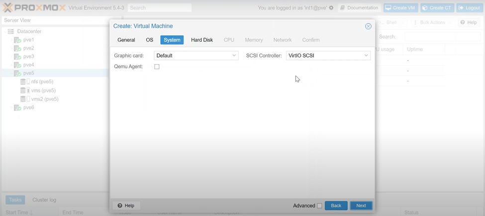Expand the pve3 tree node
This screenshot has height=216, width=485.
[11, 57]
